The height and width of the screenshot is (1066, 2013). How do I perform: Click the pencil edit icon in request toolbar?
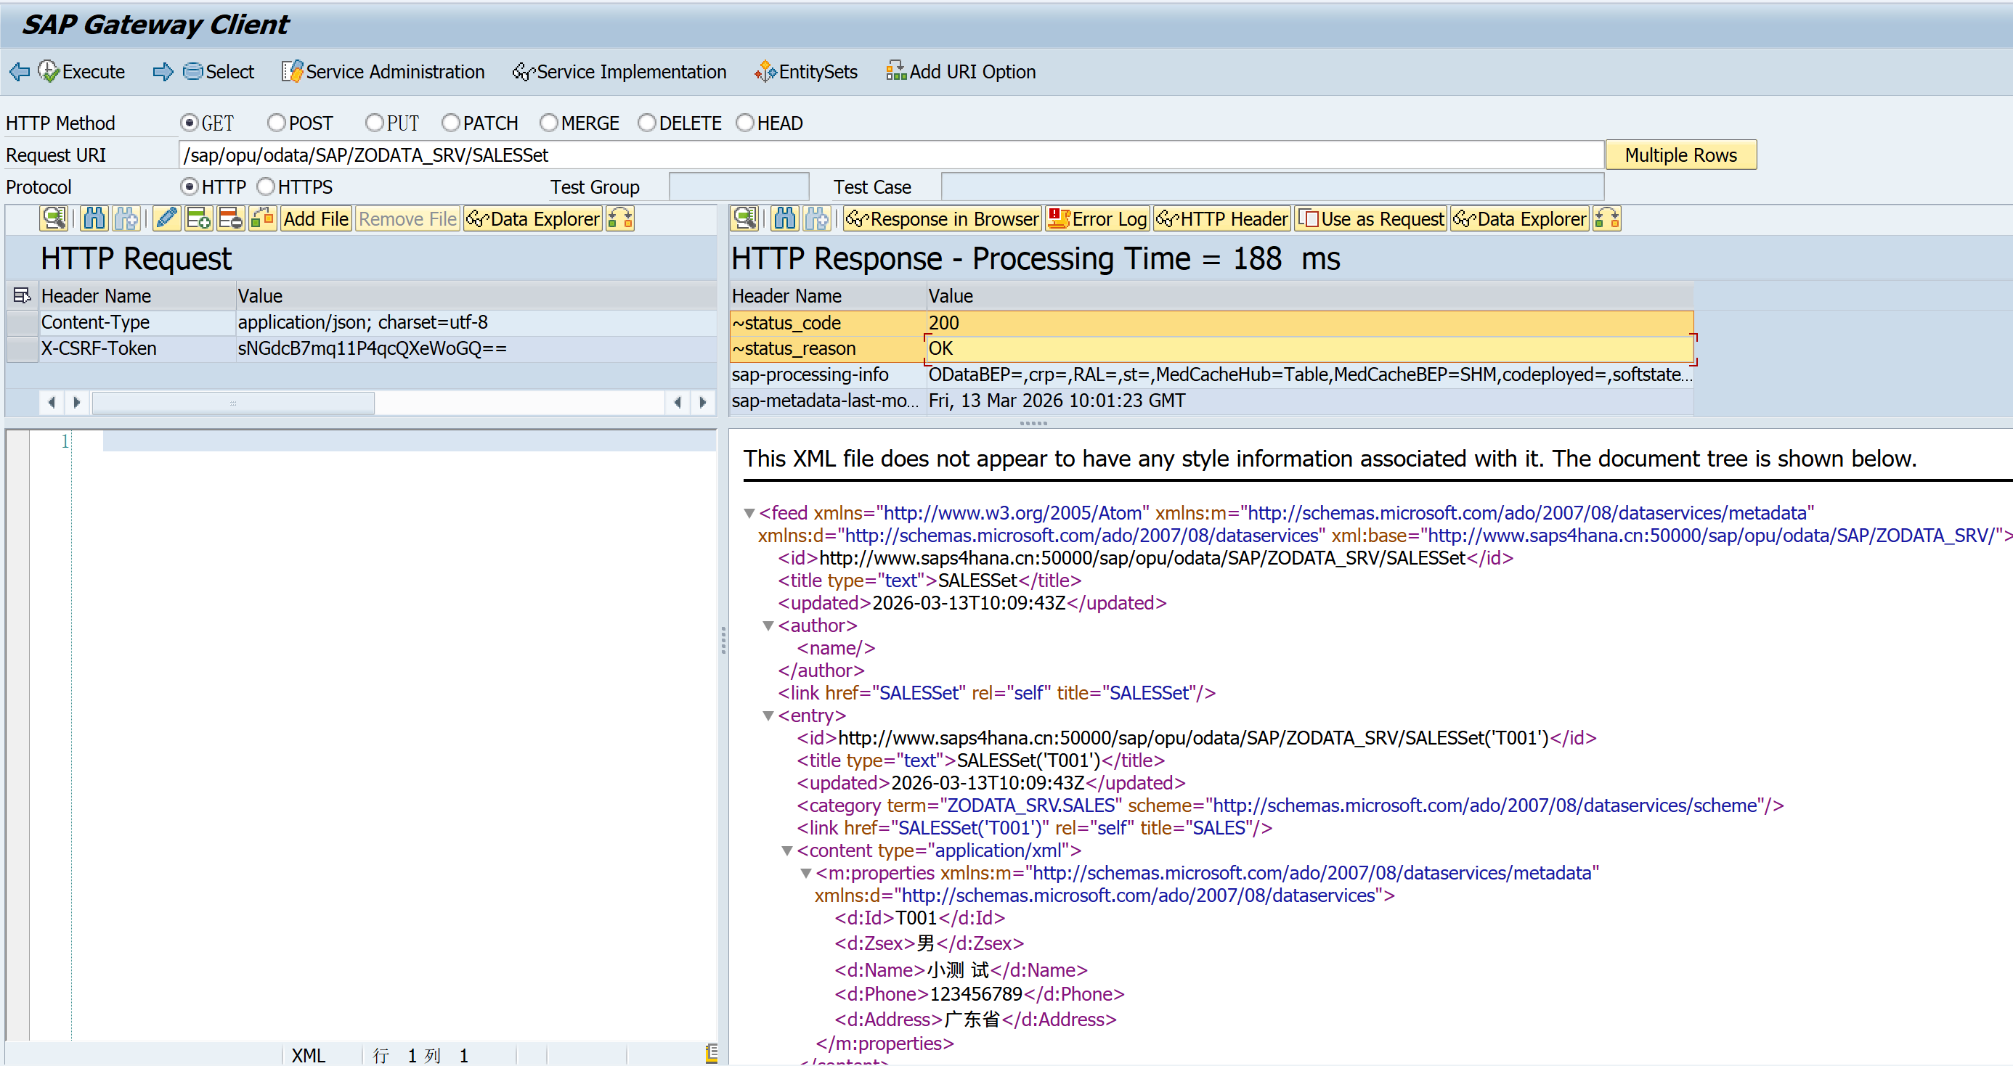coord(166,218)
